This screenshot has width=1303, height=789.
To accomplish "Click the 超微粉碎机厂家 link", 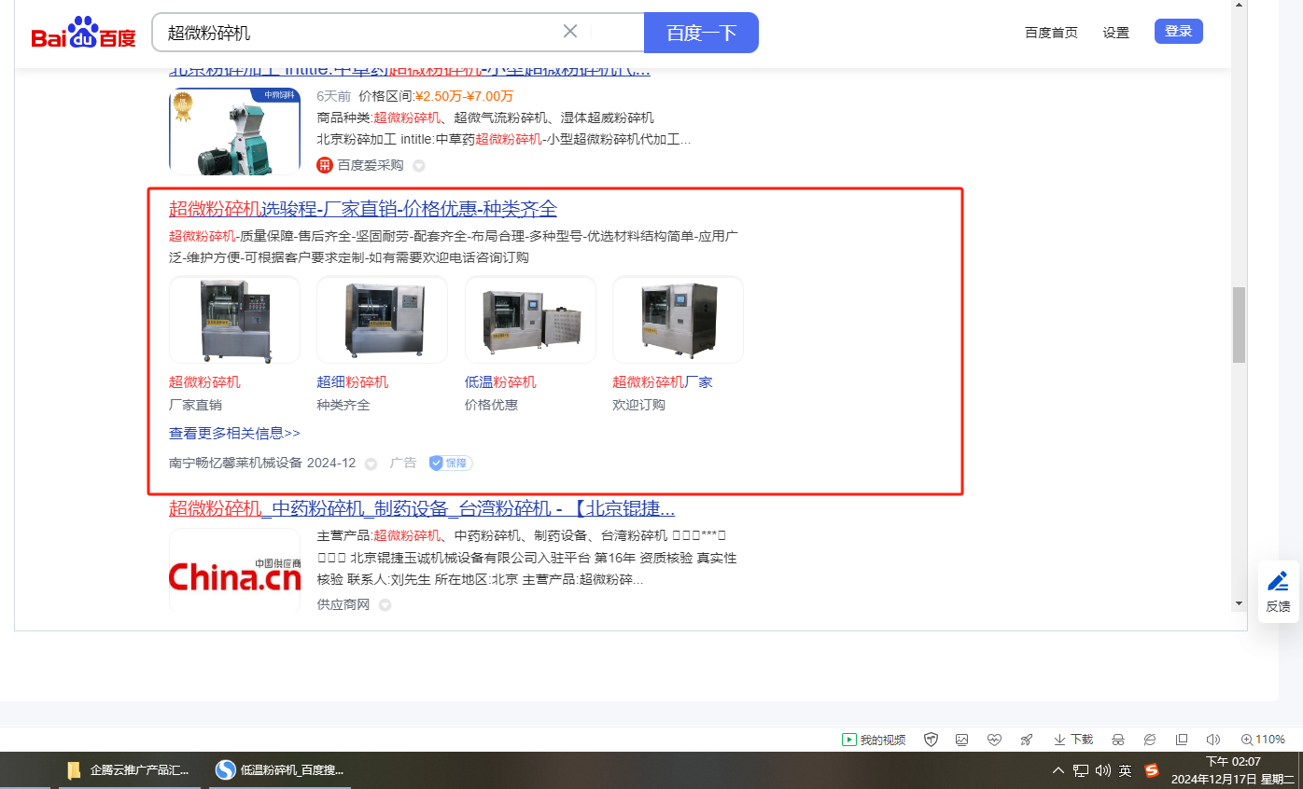I will click(x=663, y=382).
